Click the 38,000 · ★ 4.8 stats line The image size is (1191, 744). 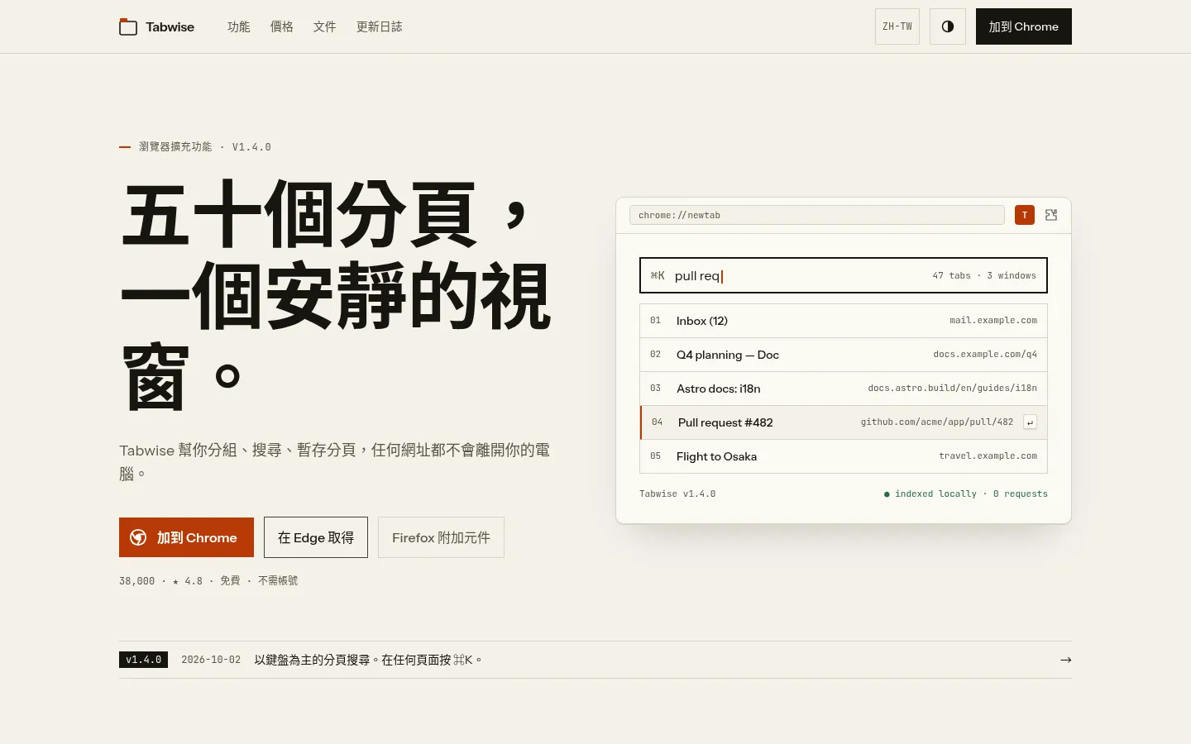point(208,581)
